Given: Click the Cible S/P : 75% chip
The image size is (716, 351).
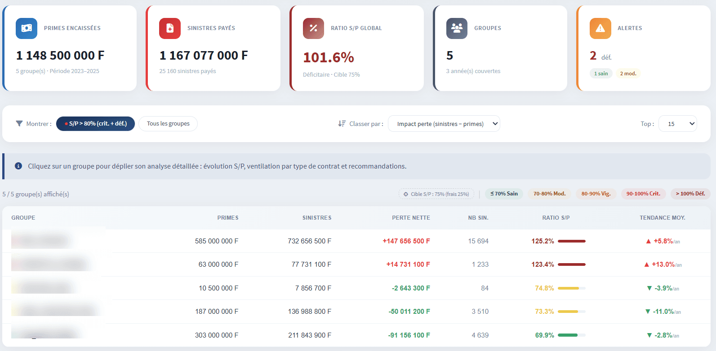Looking at the screenshot, I should (x=436, y=194).
